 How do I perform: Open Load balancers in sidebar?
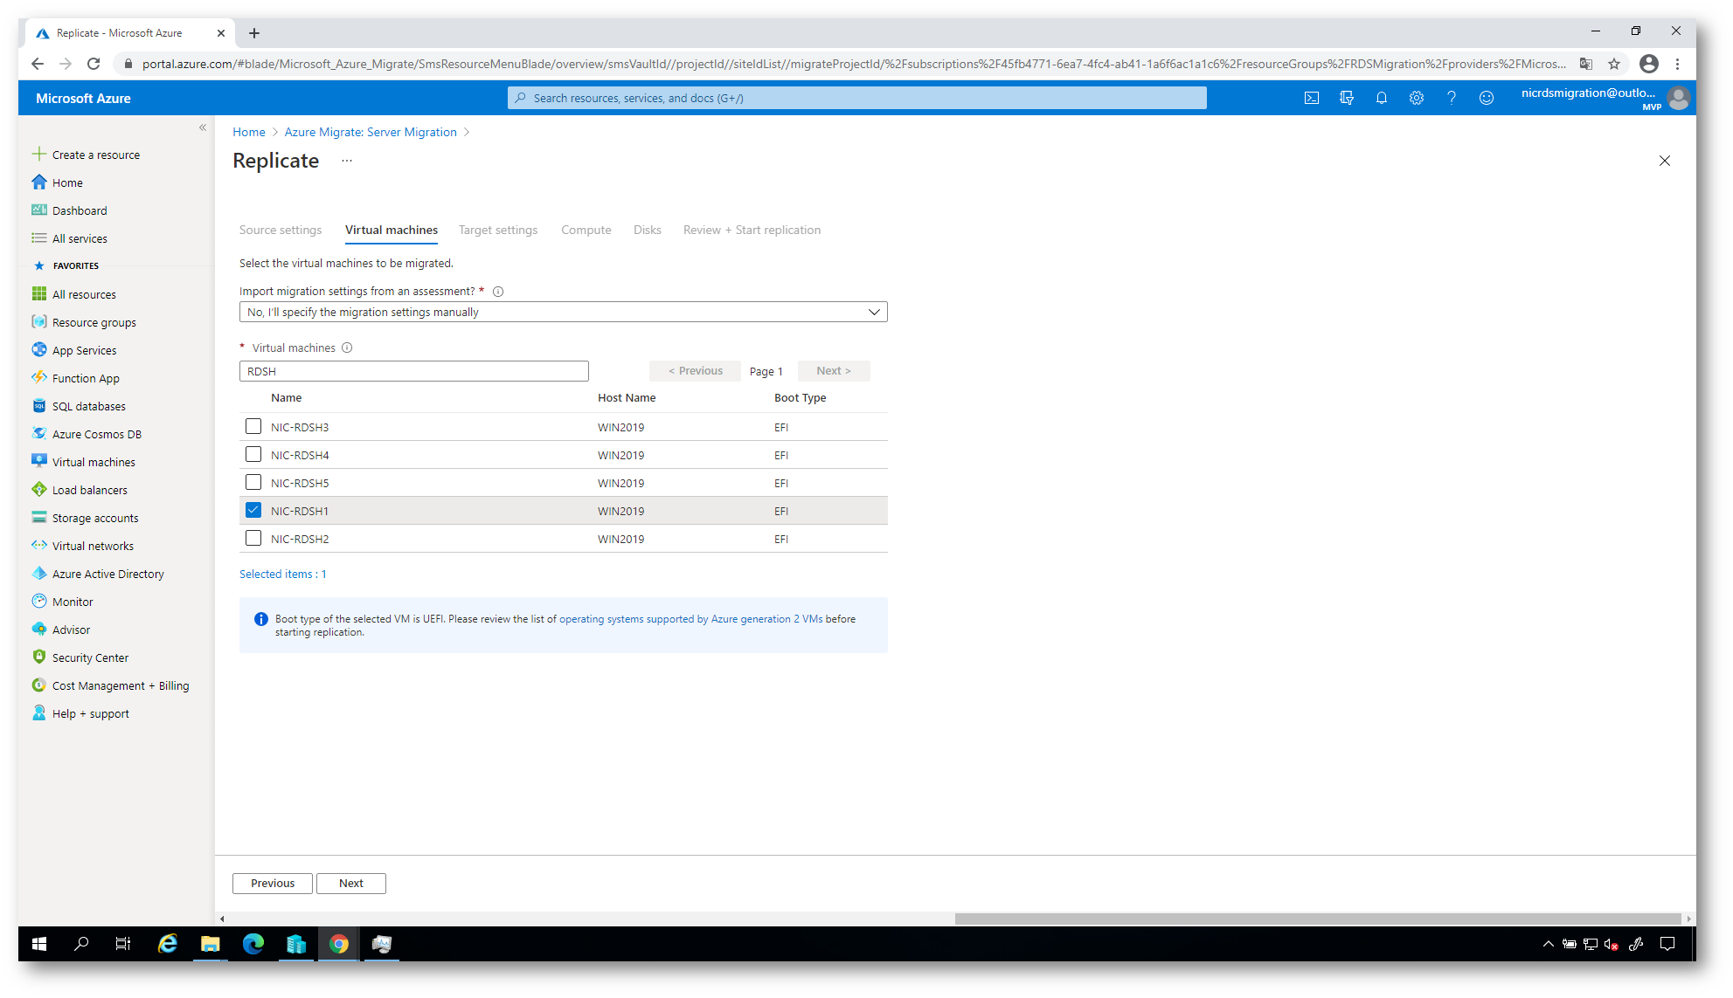pos(89,490)
